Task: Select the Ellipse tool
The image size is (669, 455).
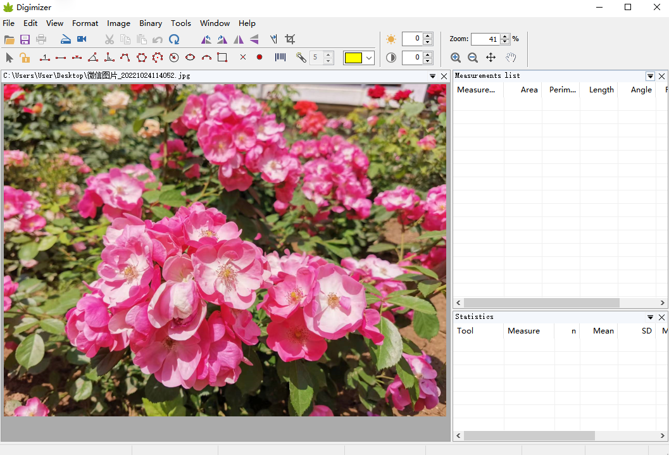Action: point(191,58)
